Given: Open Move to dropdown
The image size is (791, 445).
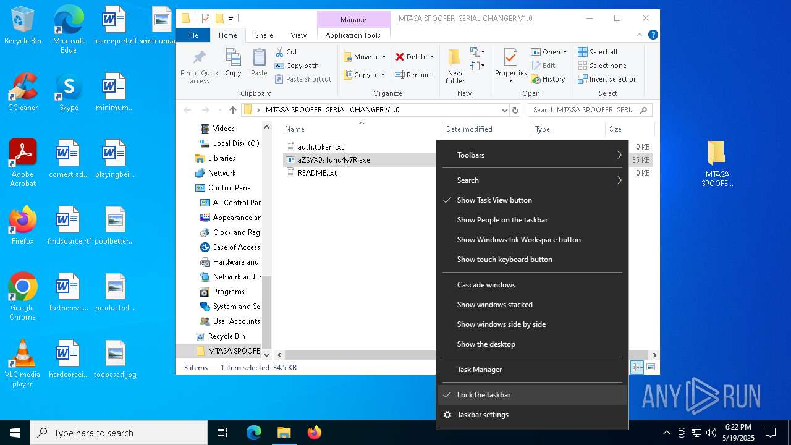Looking at the screenshot, I should pos(365,57).
